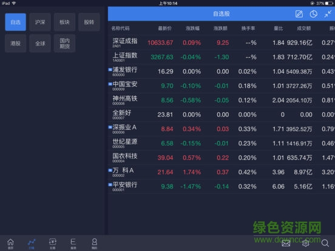Select the 港股 category tab
This screenshot has height=251, width=335.
coord(16,43)
